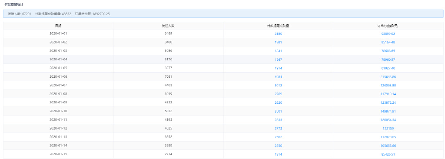Click the date cell 2020-01-05
The width and height of the screenshot is (445, 159).
58,68
